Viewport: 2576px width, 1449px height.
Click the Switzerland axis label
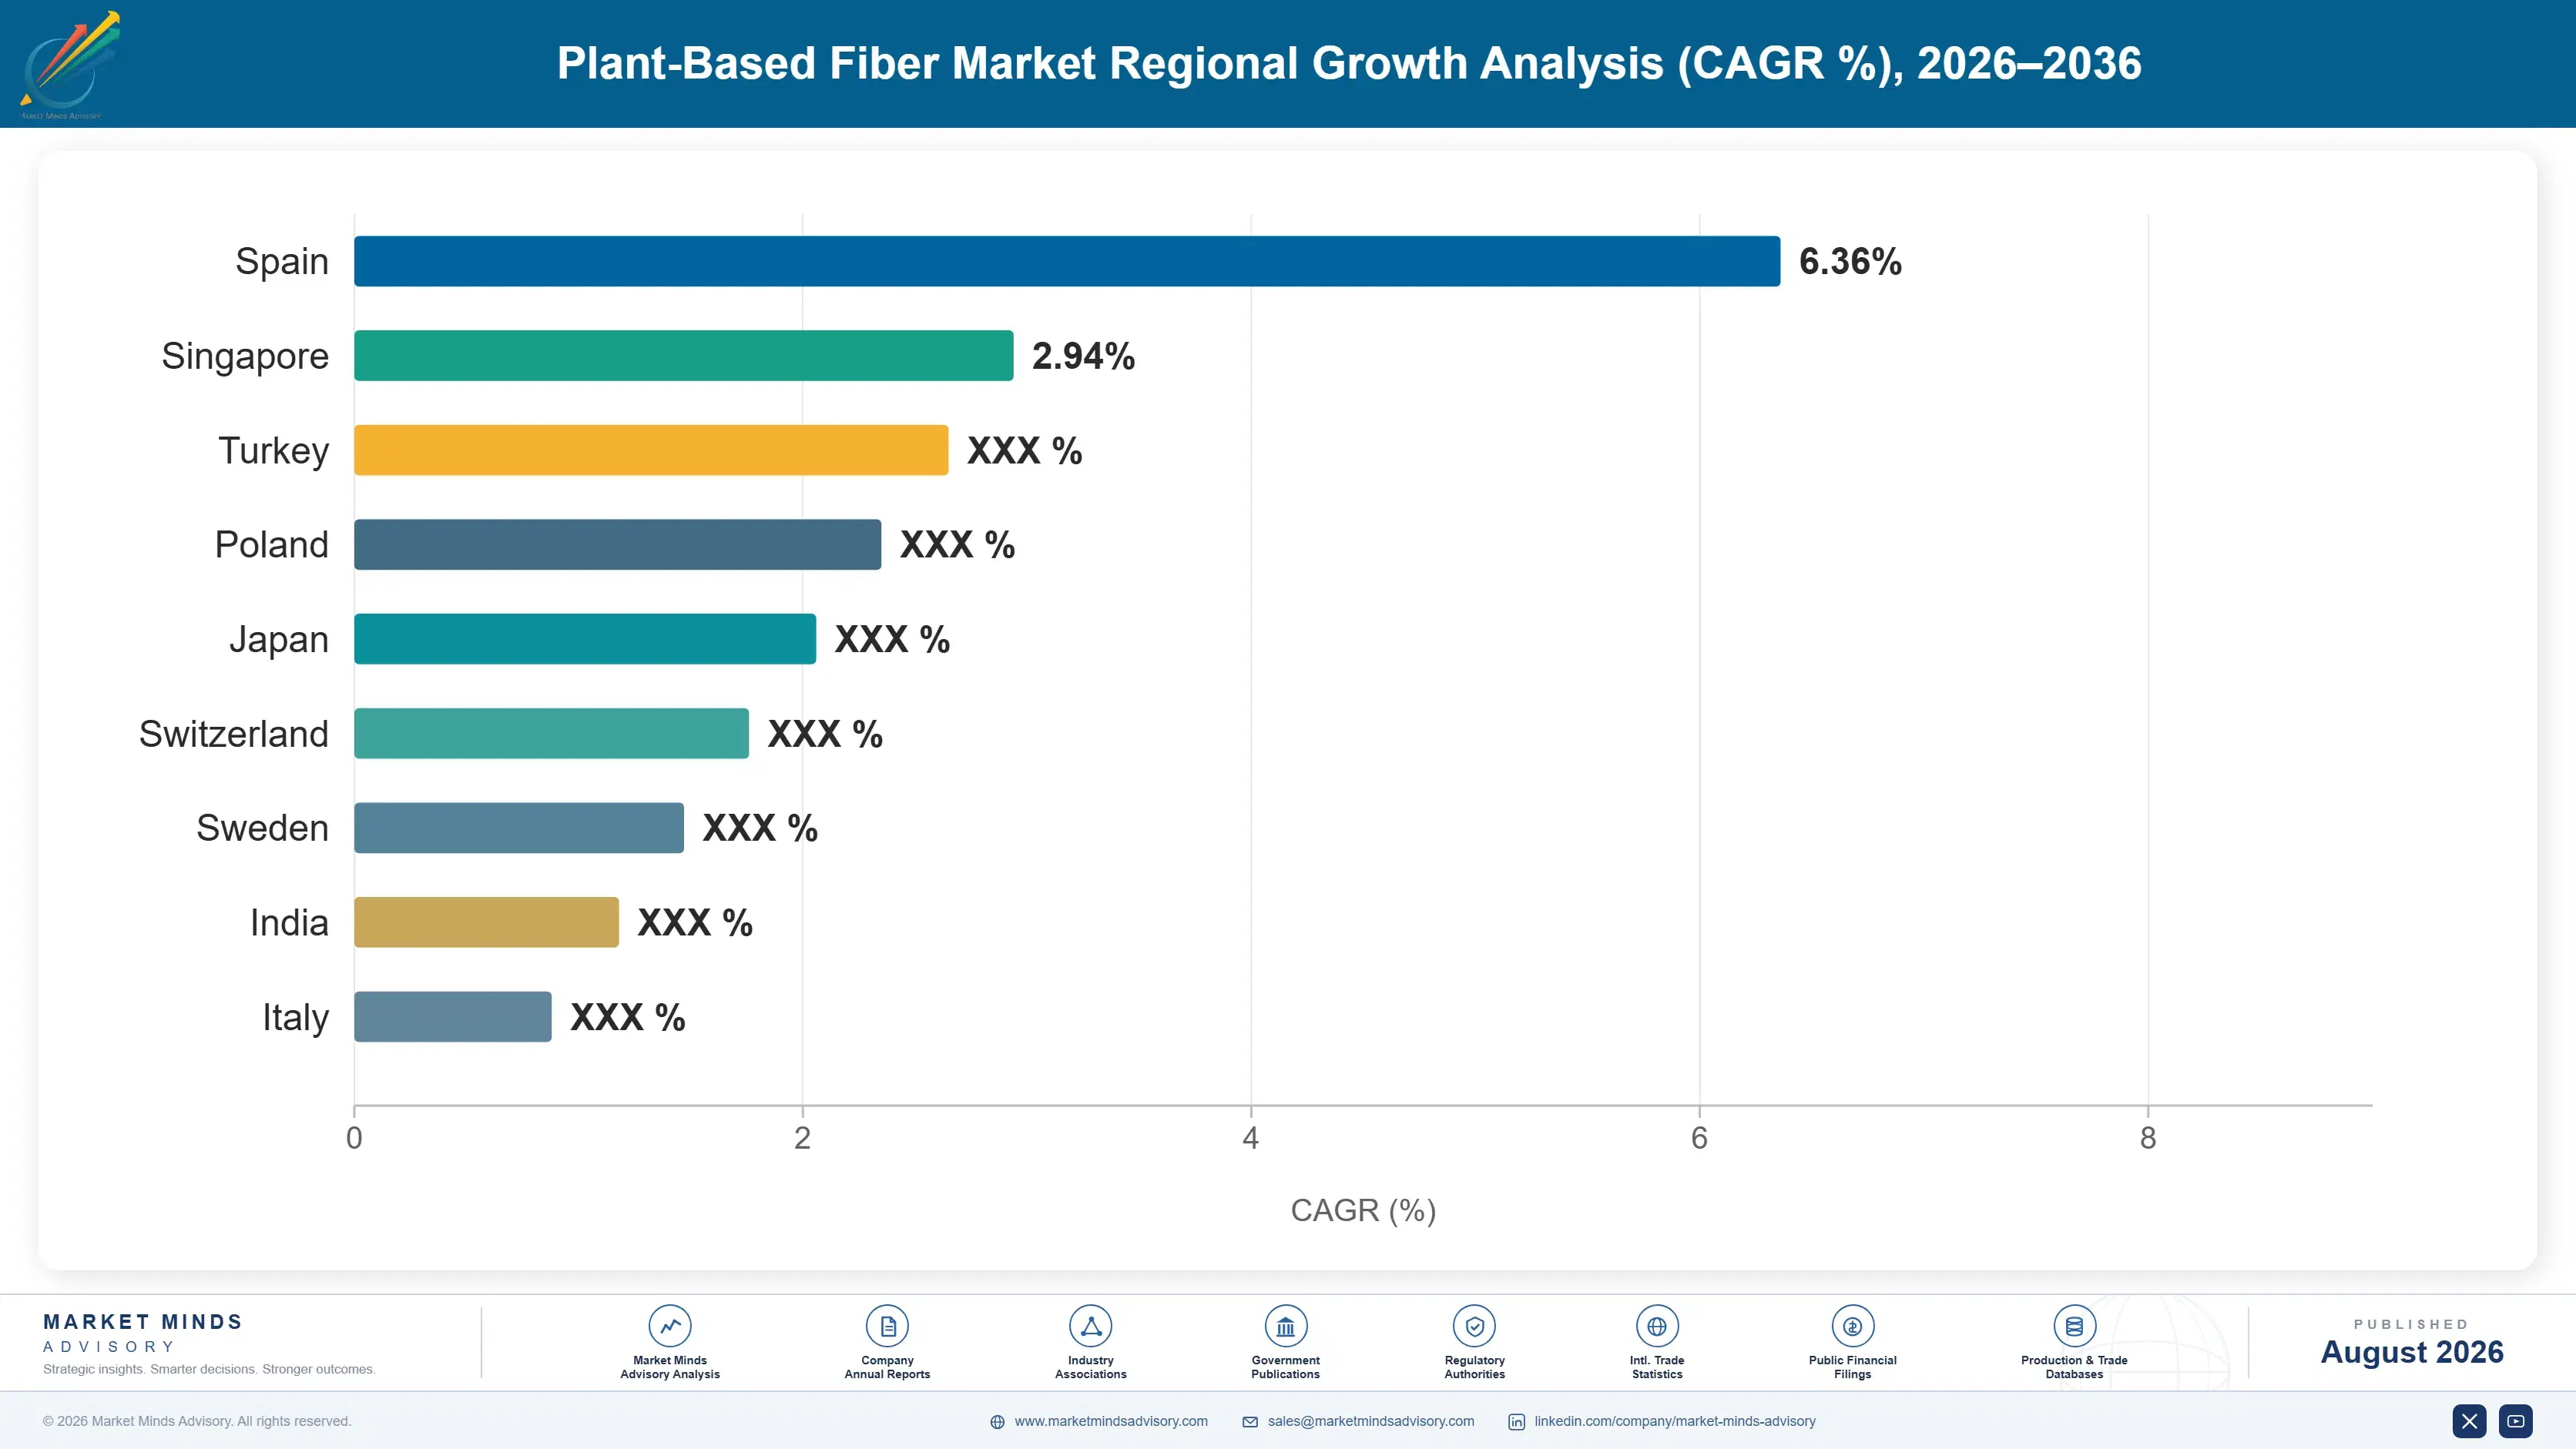(x=234, y=734)
